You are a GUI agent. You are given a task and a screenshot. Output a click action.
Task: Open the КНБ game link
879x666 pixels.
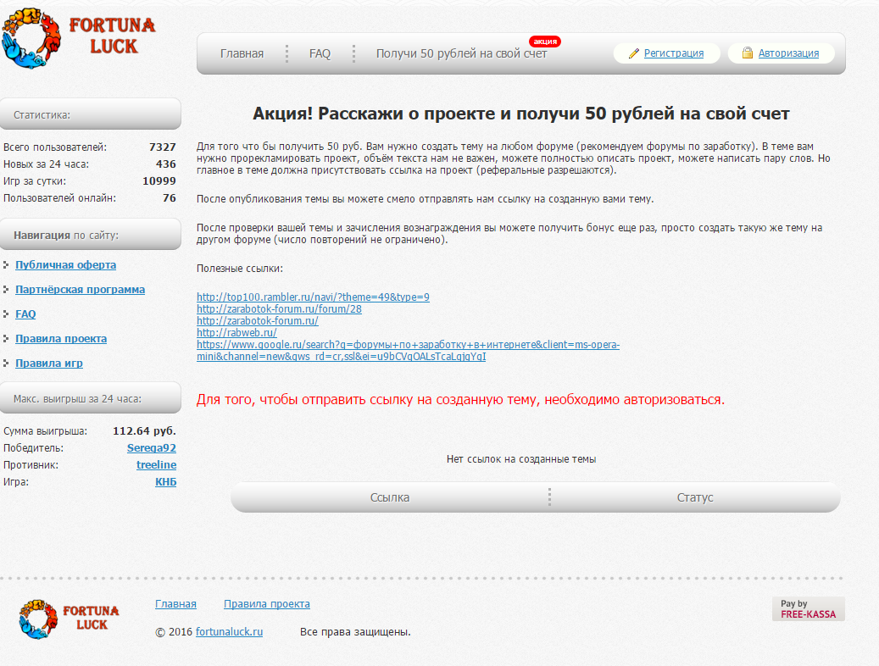coord(165,481)
